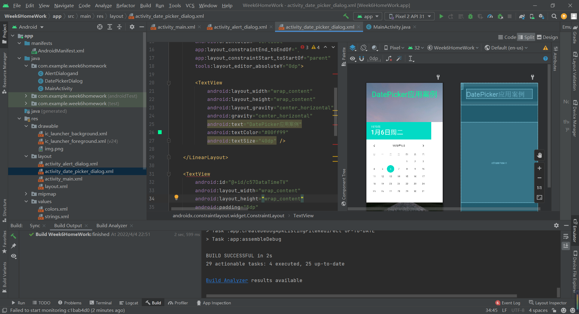Click Select Opened File target icon
579x314 pixels.
[x=100, y=27]
